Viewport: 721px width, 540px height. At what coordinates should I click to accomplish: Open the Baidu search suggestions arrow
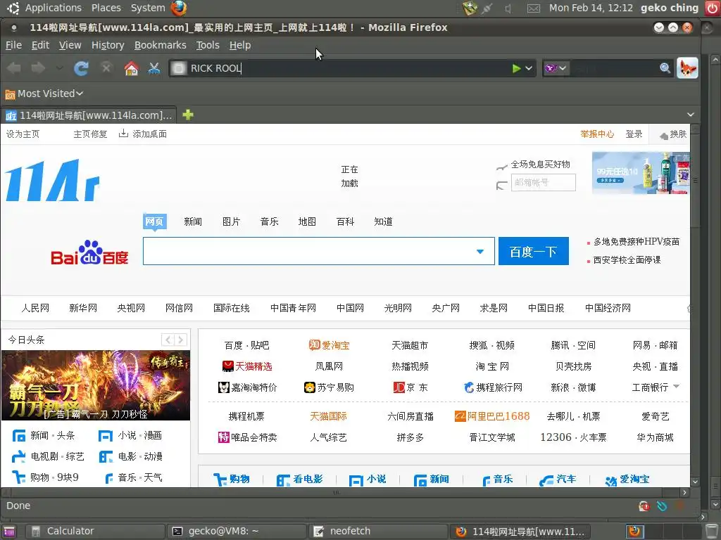coord(480,251)
